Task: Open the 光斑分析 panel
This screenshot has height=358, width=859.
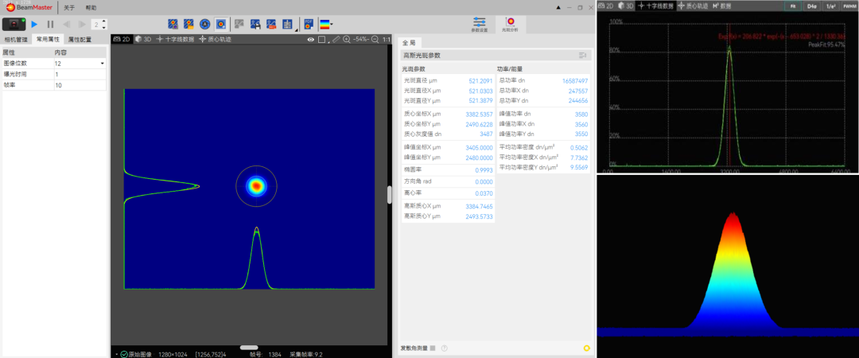Action: (510, 25)
